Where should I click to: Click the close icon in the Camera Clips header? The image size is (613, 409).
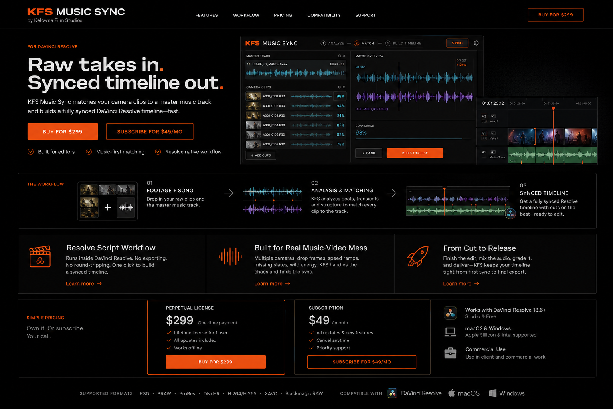344,87
